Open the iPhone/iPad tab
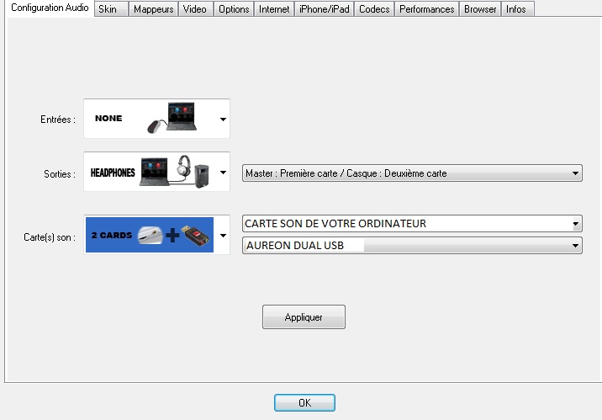Image resolution: width=602 pixels, height=420 pixels. [x=324, y=9]
